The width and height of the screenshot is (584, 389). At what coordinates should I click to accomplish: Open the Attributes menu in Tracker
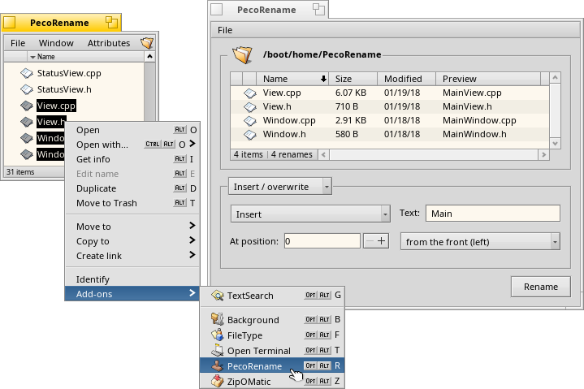tap(109, 43)
